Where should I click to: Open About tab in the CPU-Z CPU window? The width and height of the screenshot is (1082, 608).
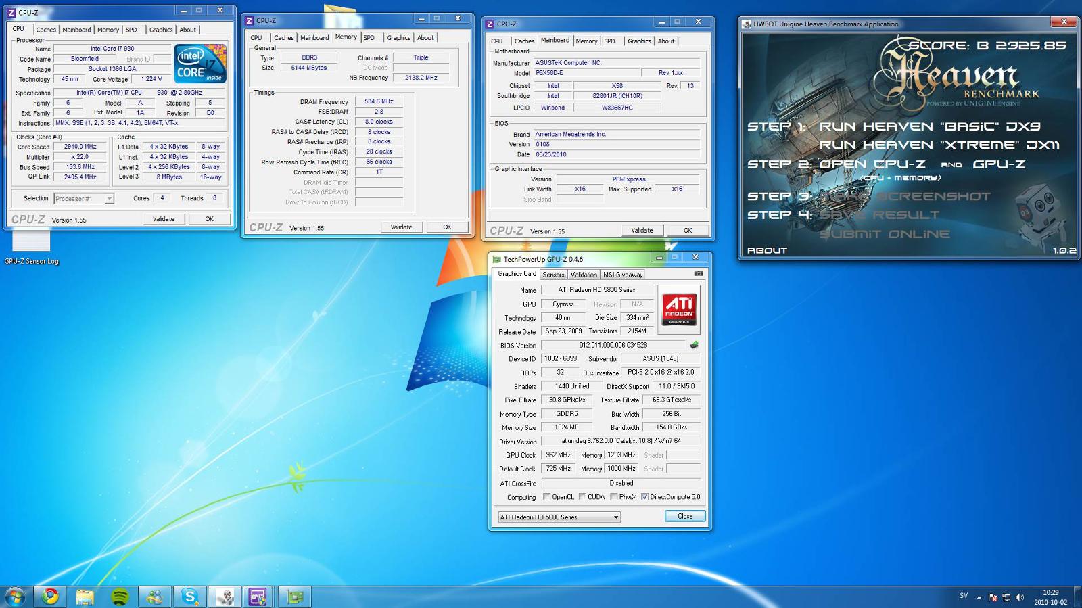187,30
